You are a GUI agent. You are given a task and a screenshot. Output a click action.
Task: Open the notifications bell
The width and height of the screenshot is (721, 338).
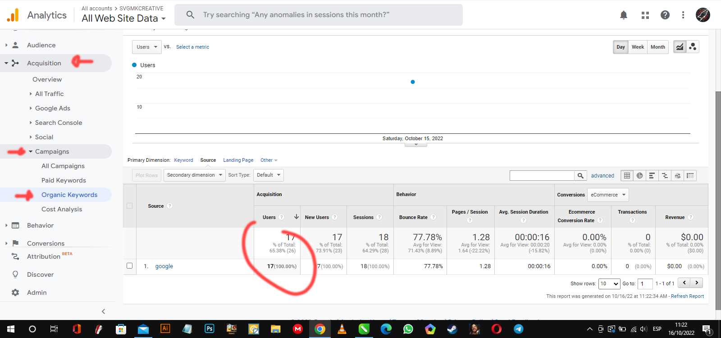pos(624,15)
